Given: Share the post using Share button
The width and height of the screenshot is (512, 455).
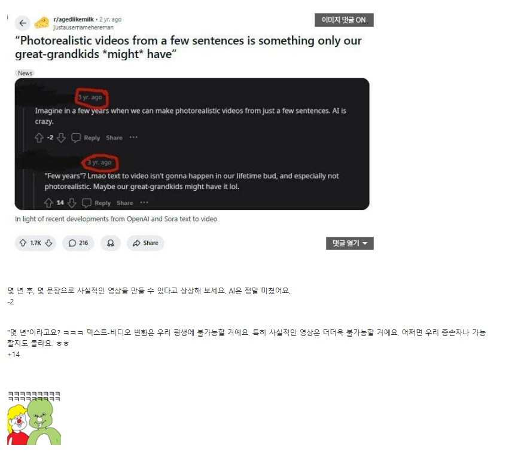Looking at the screenshot, I should coord(145,243).
